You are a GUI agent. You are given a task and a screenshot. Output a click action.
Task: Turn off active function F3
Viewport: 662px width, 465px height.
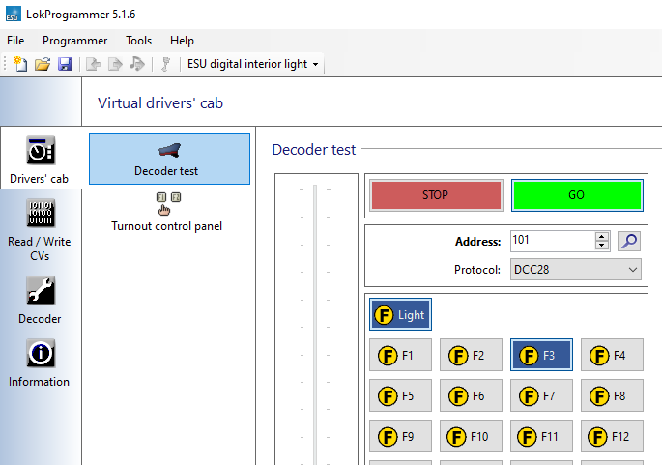point(541,355)
